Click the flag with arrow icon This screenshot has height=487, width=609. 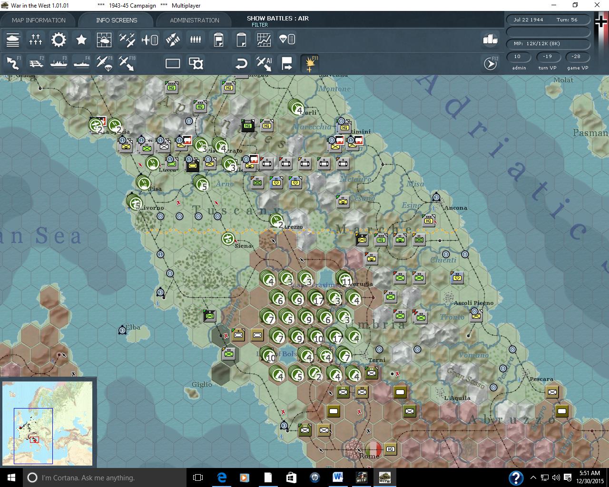coord(287,63)
